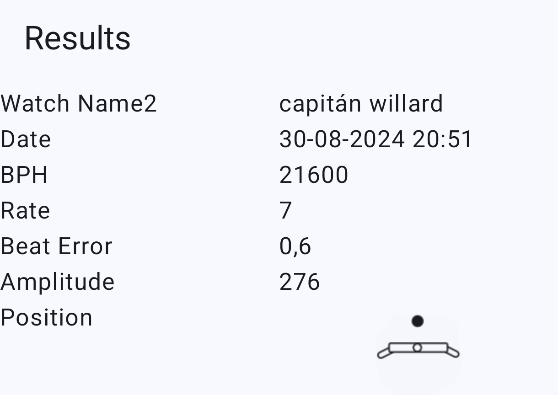Select the Results heading
The image size is (558, 395).
point(77,38)
